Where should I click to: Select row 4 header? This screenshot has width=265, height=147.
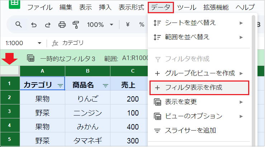[10, 126]
